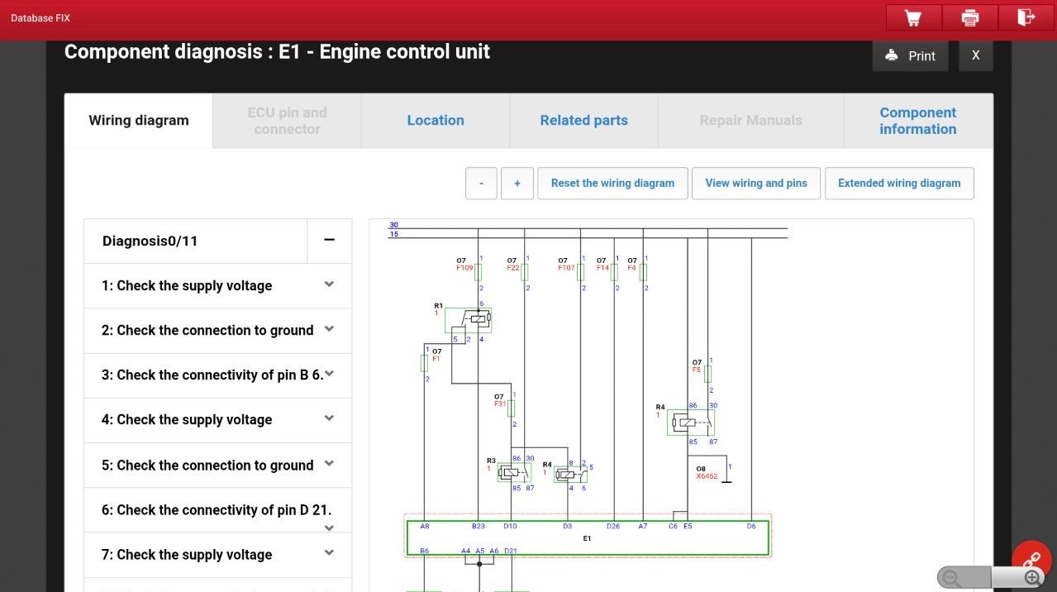The image size is (1057, 592).
Task: Open the Related parts tab
Action: pos(583,120)
